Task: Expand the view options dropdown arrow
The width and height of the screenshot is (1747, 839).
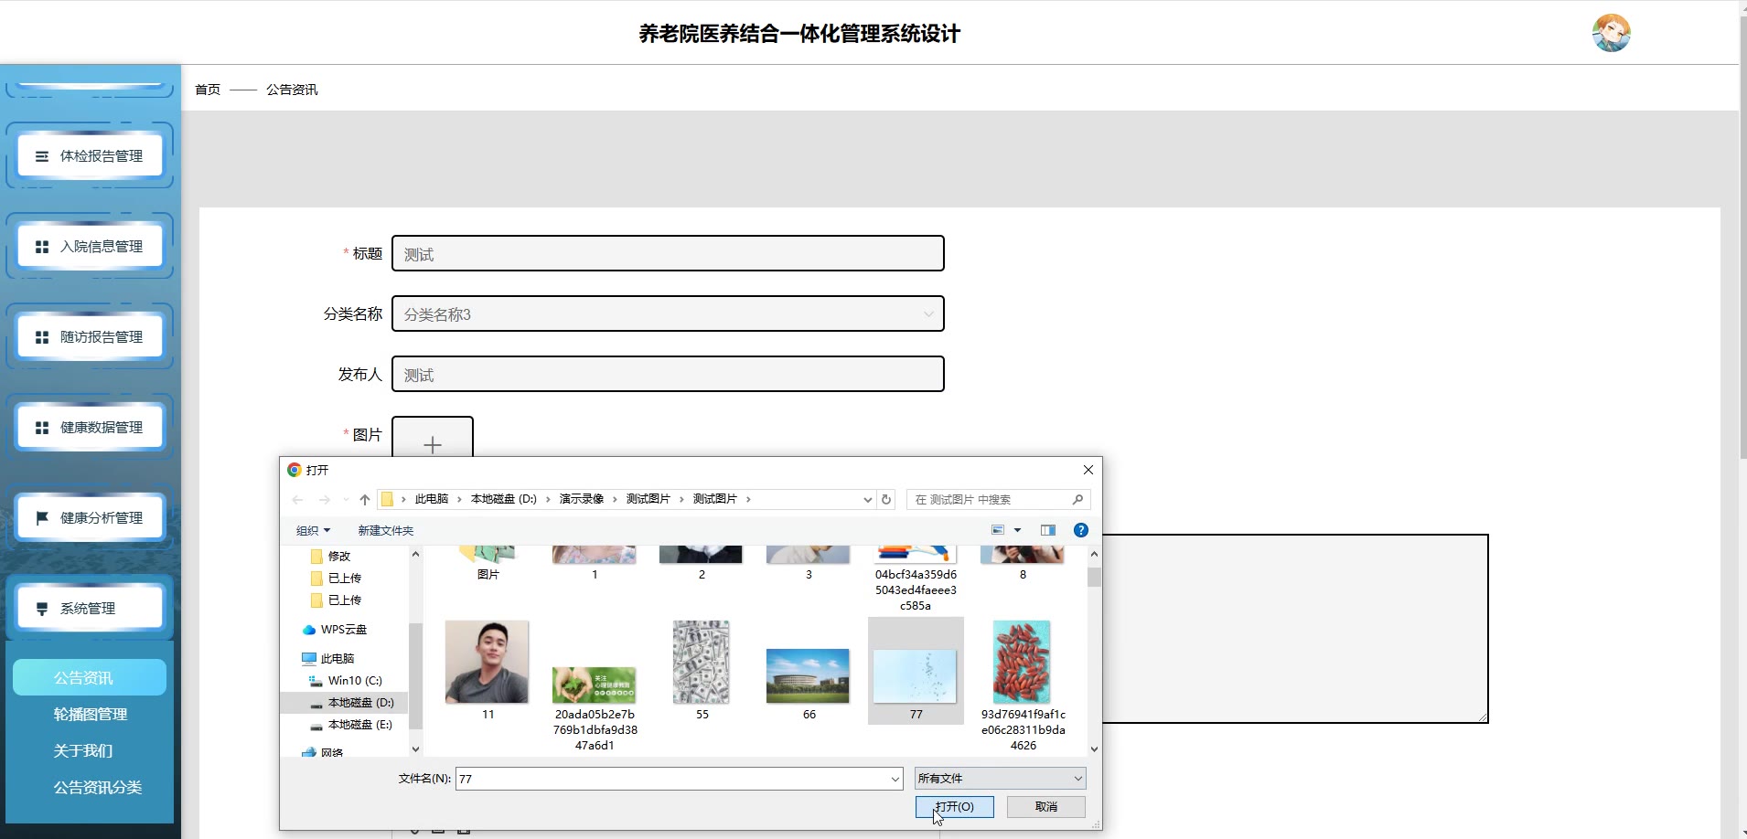Action: pos(1017,530)
